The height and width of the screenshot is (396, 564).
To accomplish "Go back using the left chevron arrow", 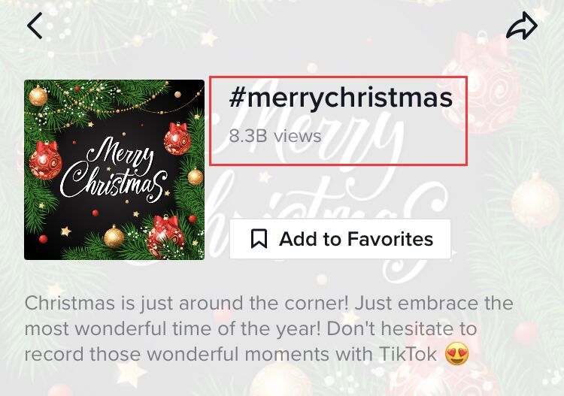I will pyautogui.click(x=35, y=26).
